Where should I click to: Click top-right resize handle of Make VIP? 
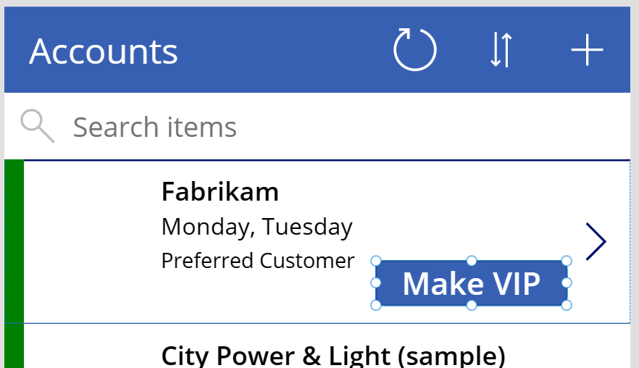pyautogui.click(x=567, y=261)
